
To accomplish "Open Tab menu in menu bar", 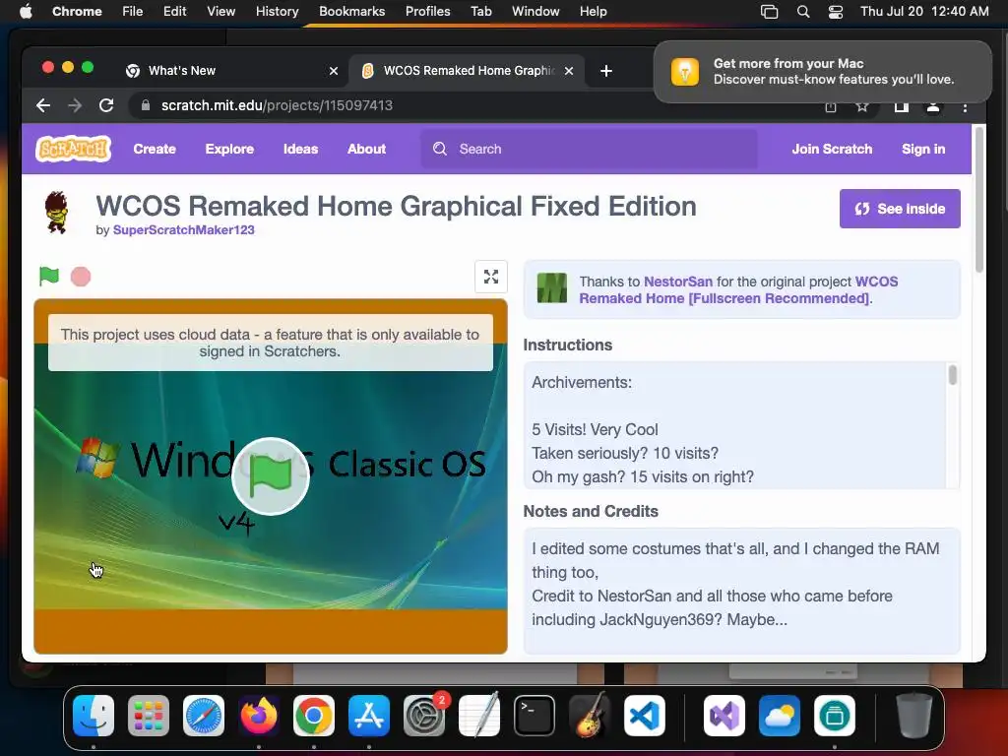I will (x=480, y=12).
